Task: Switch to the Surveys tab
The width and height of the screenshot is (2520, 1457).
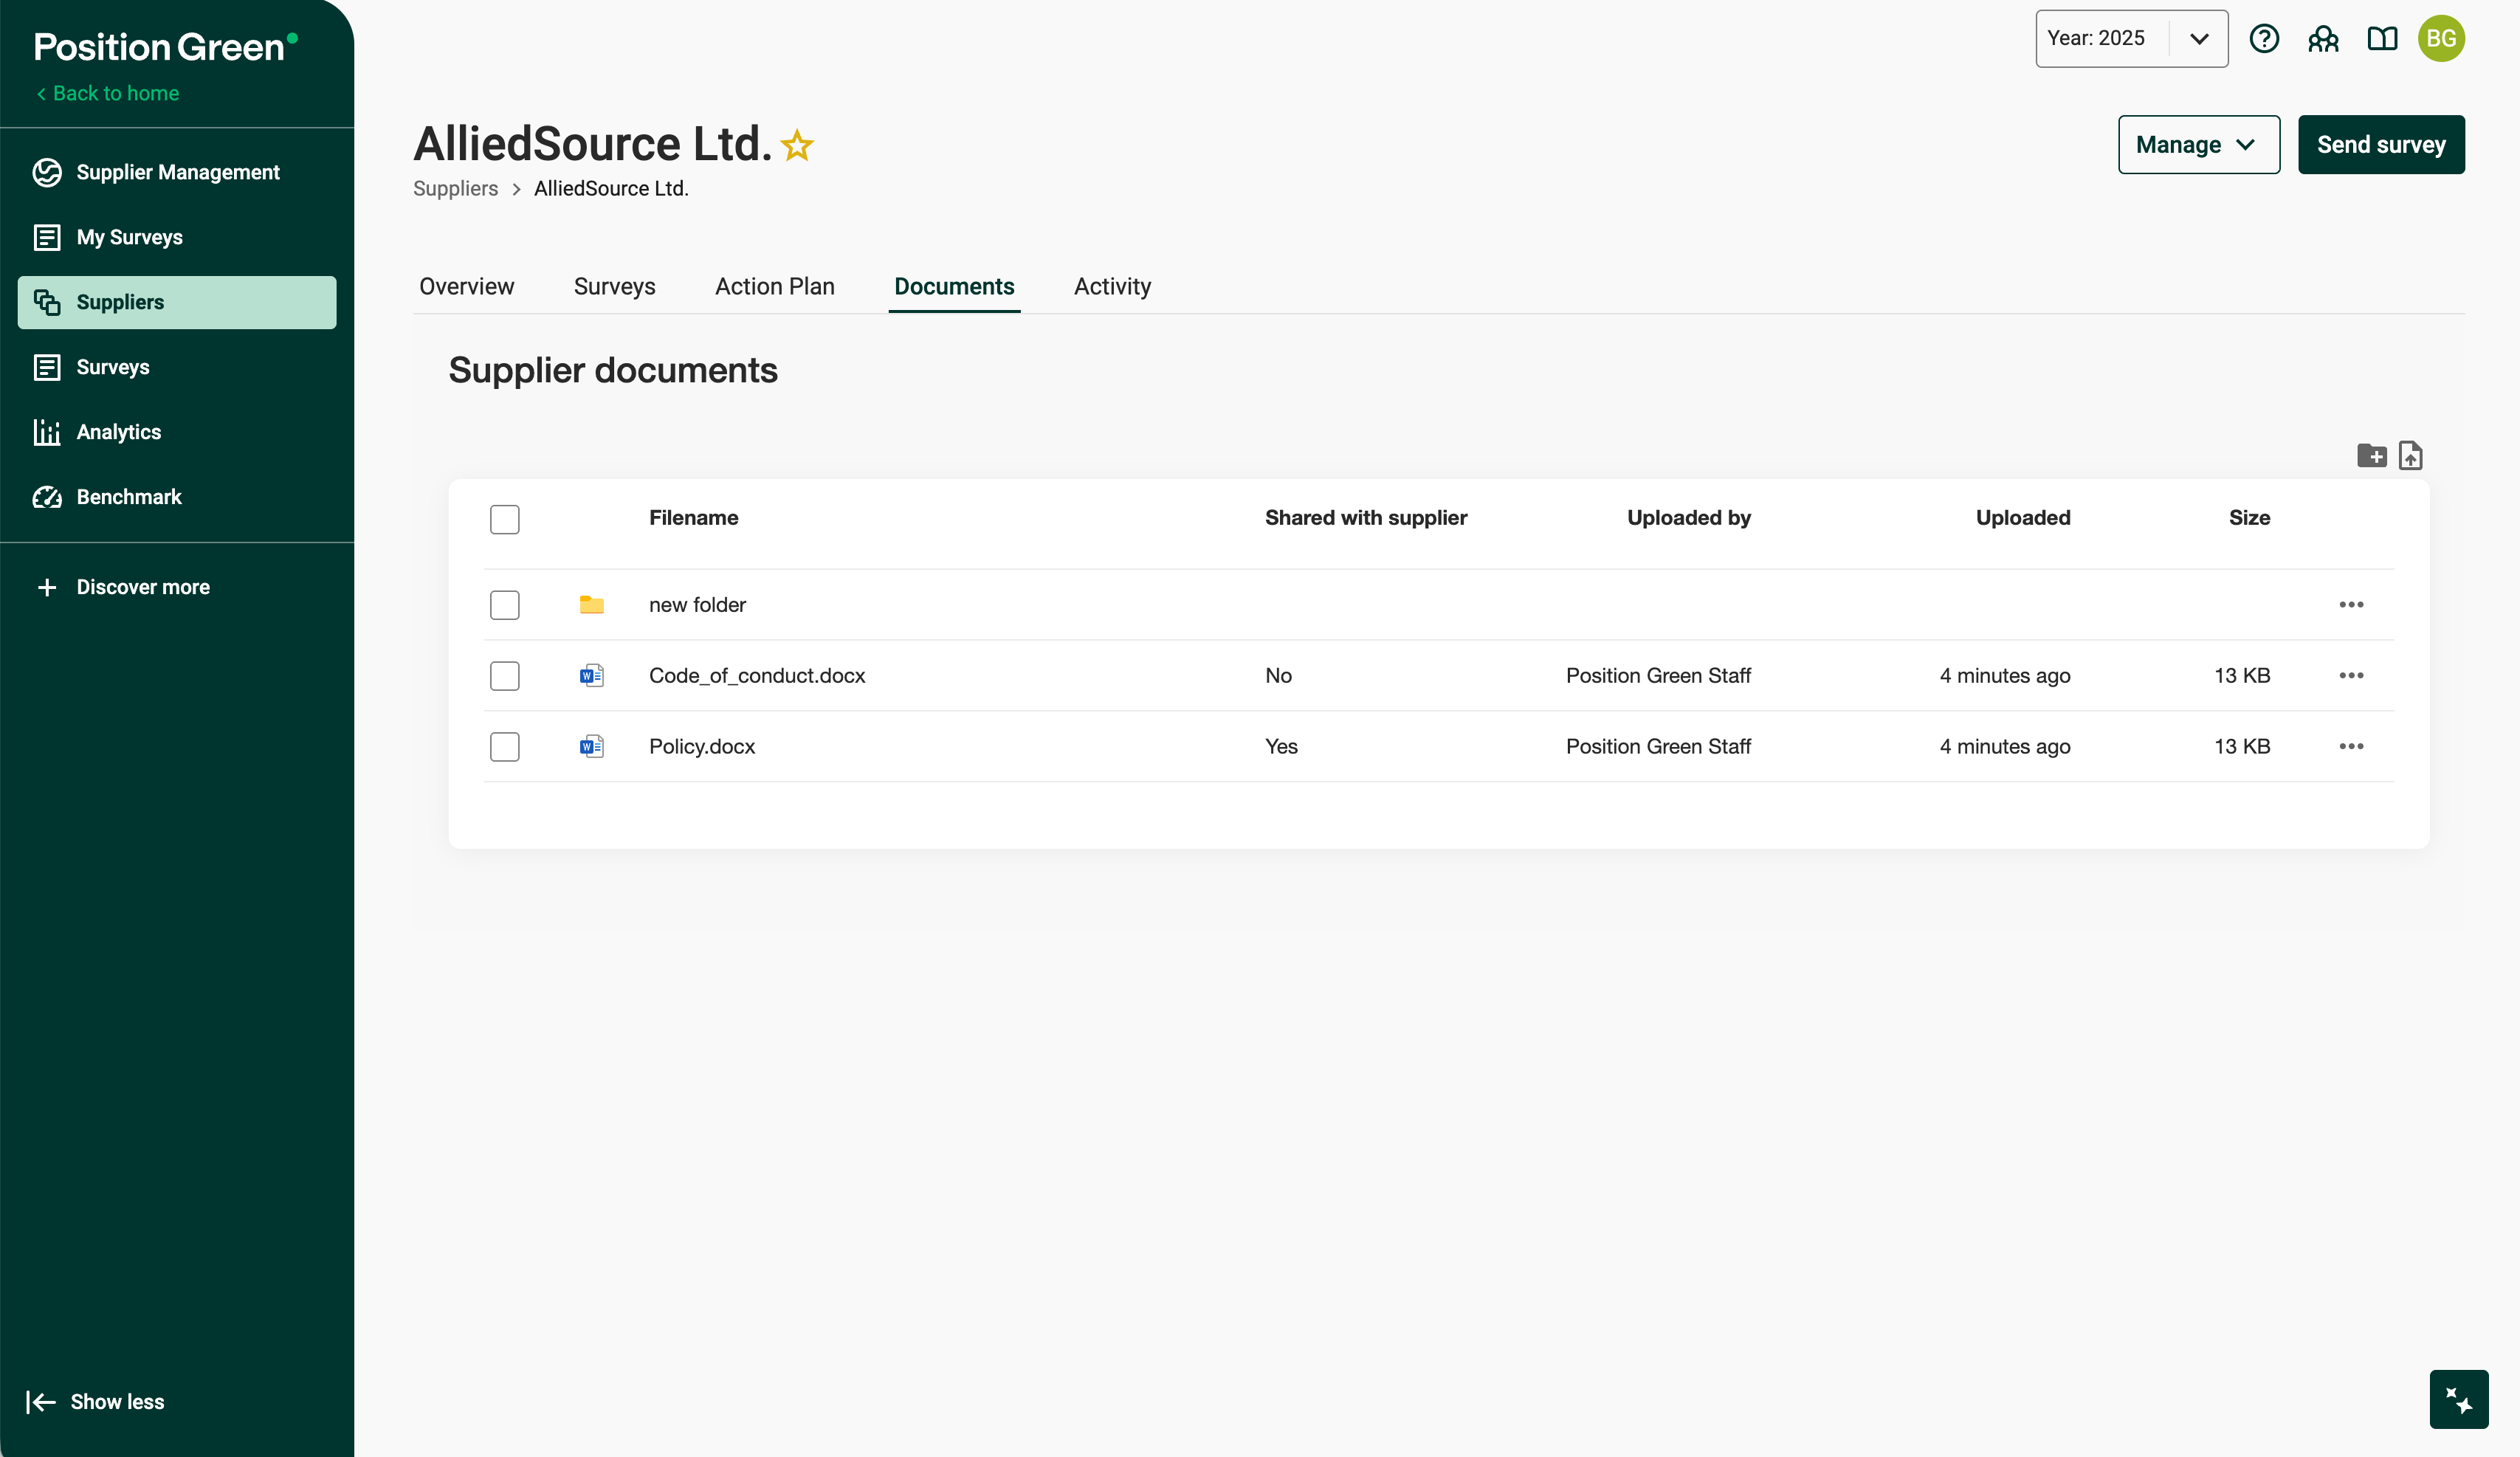Action: (614, 287)
